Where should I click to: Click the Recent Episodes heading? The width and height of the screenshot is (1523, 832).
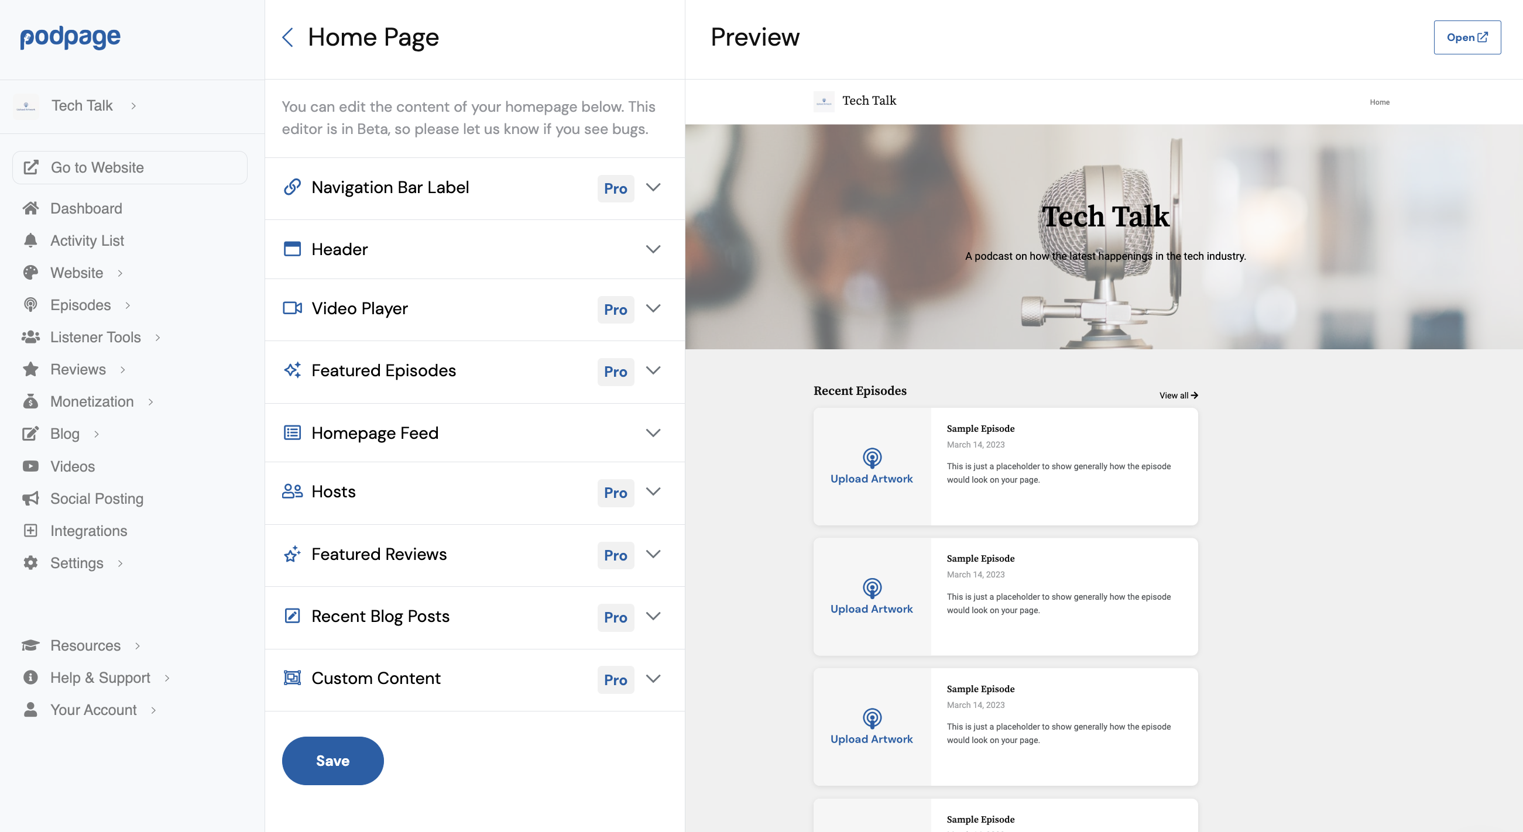[860, 391]
